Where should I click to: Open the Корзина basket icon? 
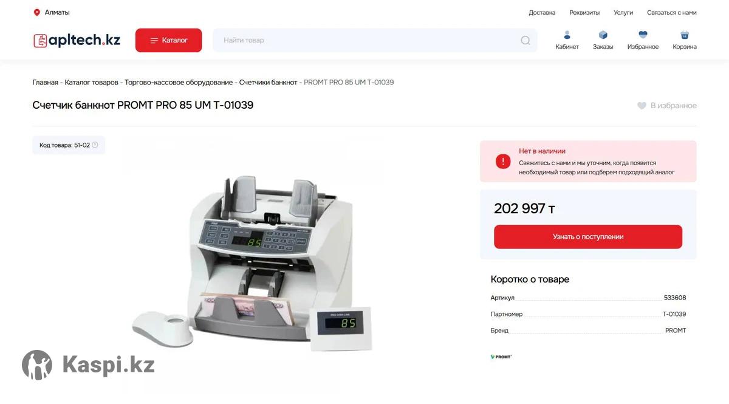pyautogui.click(x=685, y=35)
